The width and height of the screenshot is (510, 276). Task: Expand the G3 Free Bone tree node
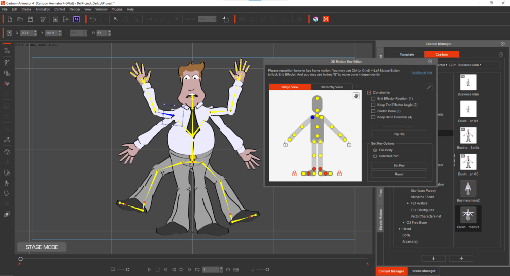(x=403, y=223)
